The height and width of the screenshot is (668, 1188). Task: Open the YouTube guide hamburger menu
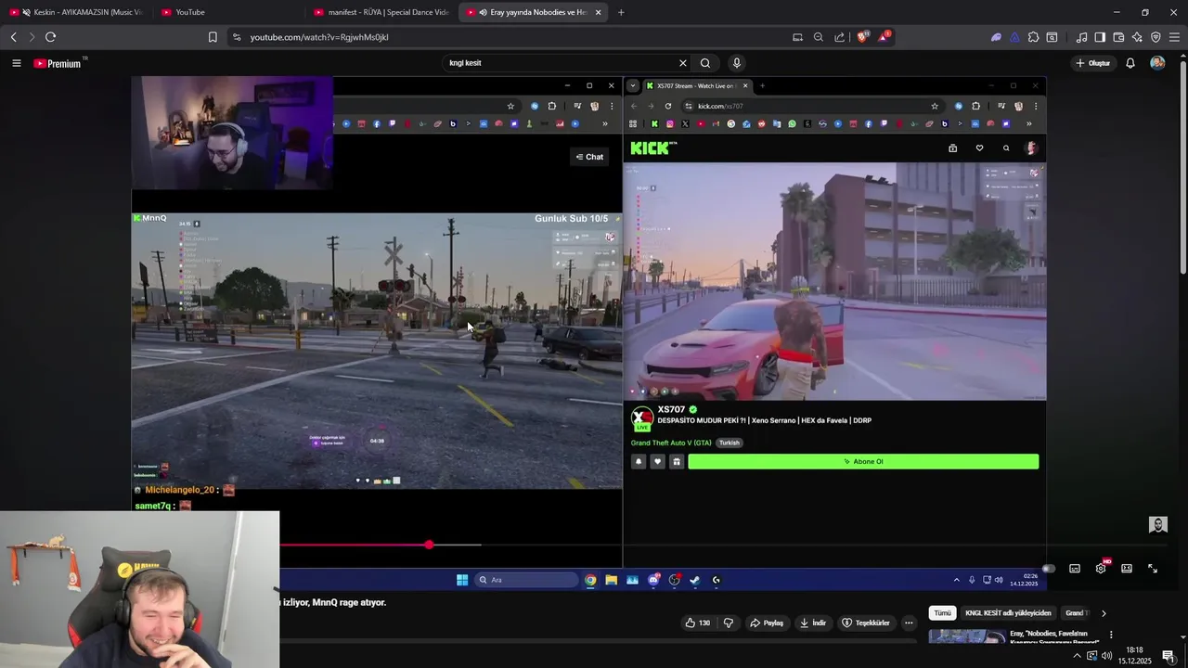point(16,63)
